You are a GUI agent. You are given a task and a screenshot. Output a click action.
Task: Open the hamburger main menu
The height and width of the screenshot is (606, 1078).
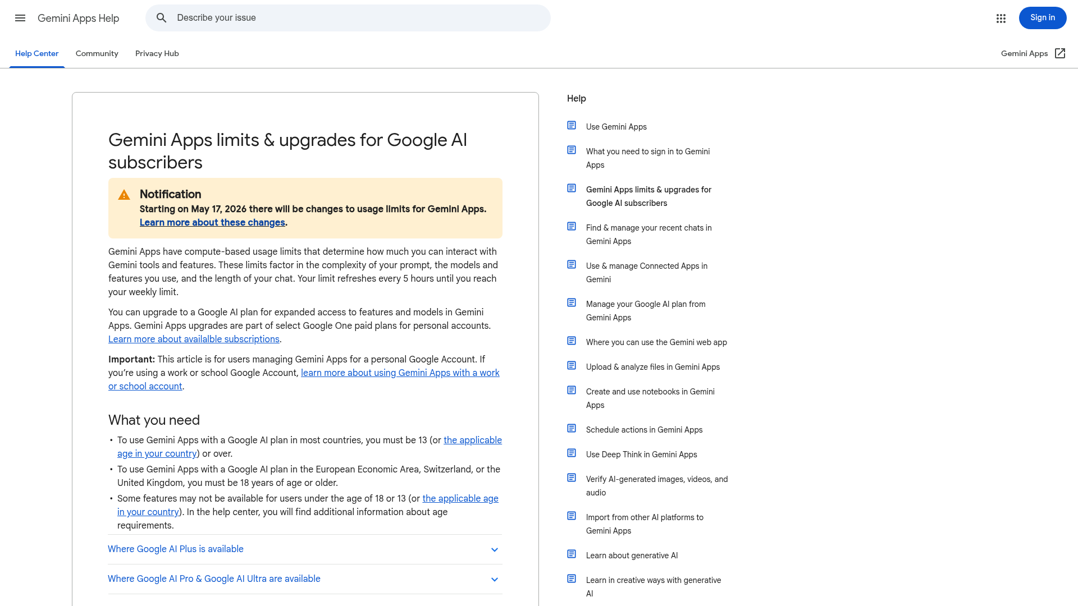20,18
